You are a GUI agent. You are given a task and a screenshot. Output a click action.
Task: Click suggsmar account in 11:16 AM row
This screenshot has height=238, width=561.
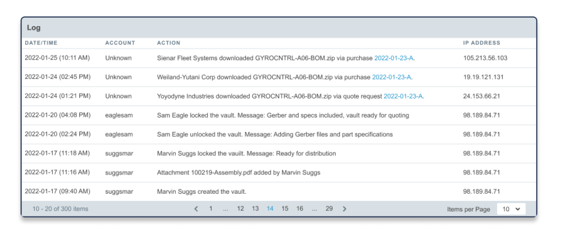click(x=119, y=172)
